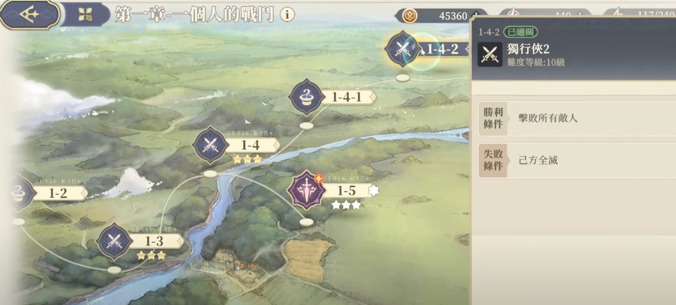
Task: Click the stamina counter showing 117
Action: pos(653,16)
